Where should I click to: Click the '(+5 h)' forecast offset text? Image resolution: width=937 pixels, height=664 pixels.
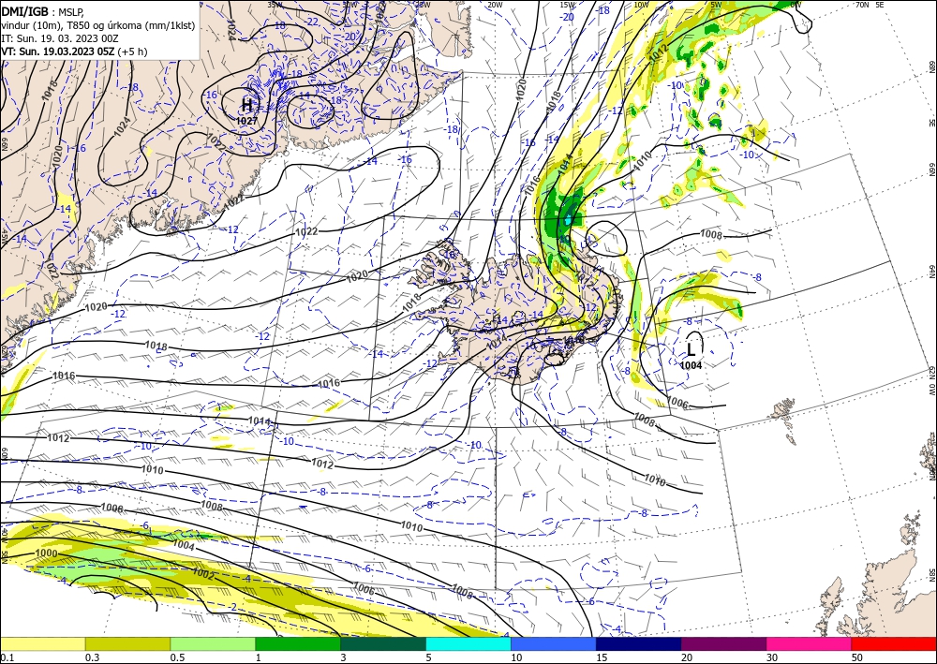[x=133, y=52]
